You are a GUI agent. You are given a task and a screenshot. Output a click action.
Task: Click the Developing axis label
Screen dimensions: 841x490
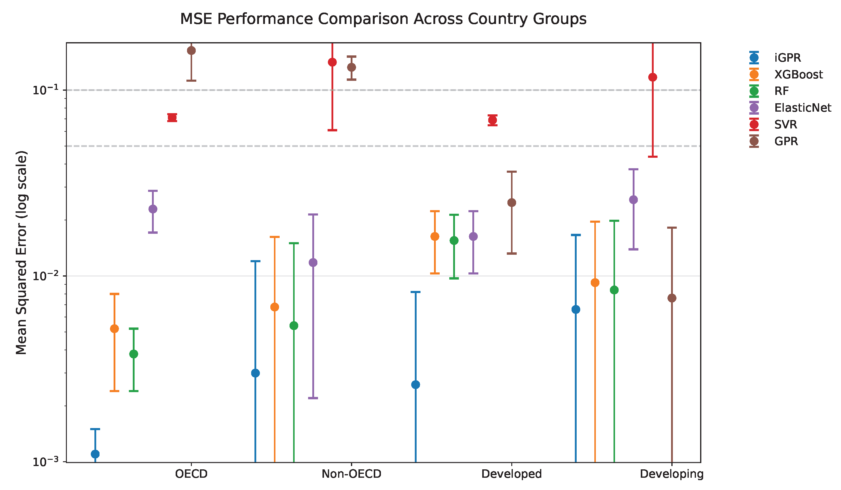pos(672,474)
